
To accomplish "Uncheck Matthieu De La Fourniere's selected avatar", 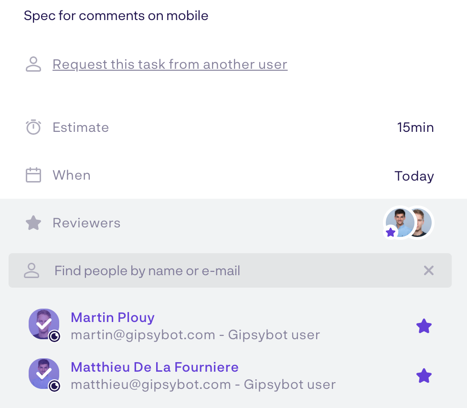I will [43, 373].
